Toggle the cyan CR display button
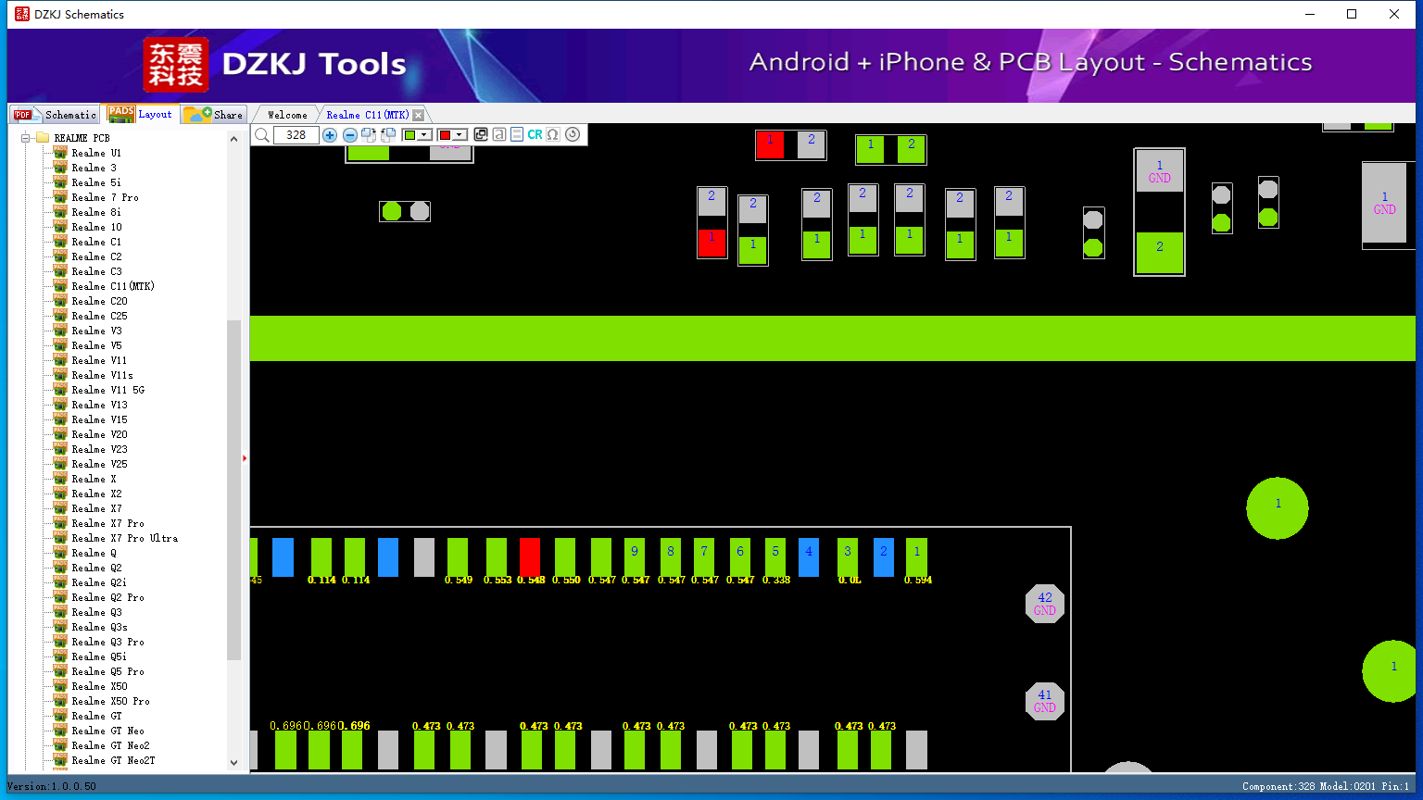The width and height of the screenshot is (1423, 800). click(535, 134)
